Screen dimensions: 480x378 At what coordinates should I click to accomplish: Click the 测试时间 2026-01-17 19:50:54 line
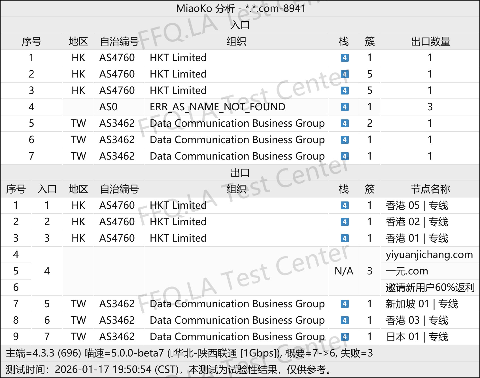169,370
